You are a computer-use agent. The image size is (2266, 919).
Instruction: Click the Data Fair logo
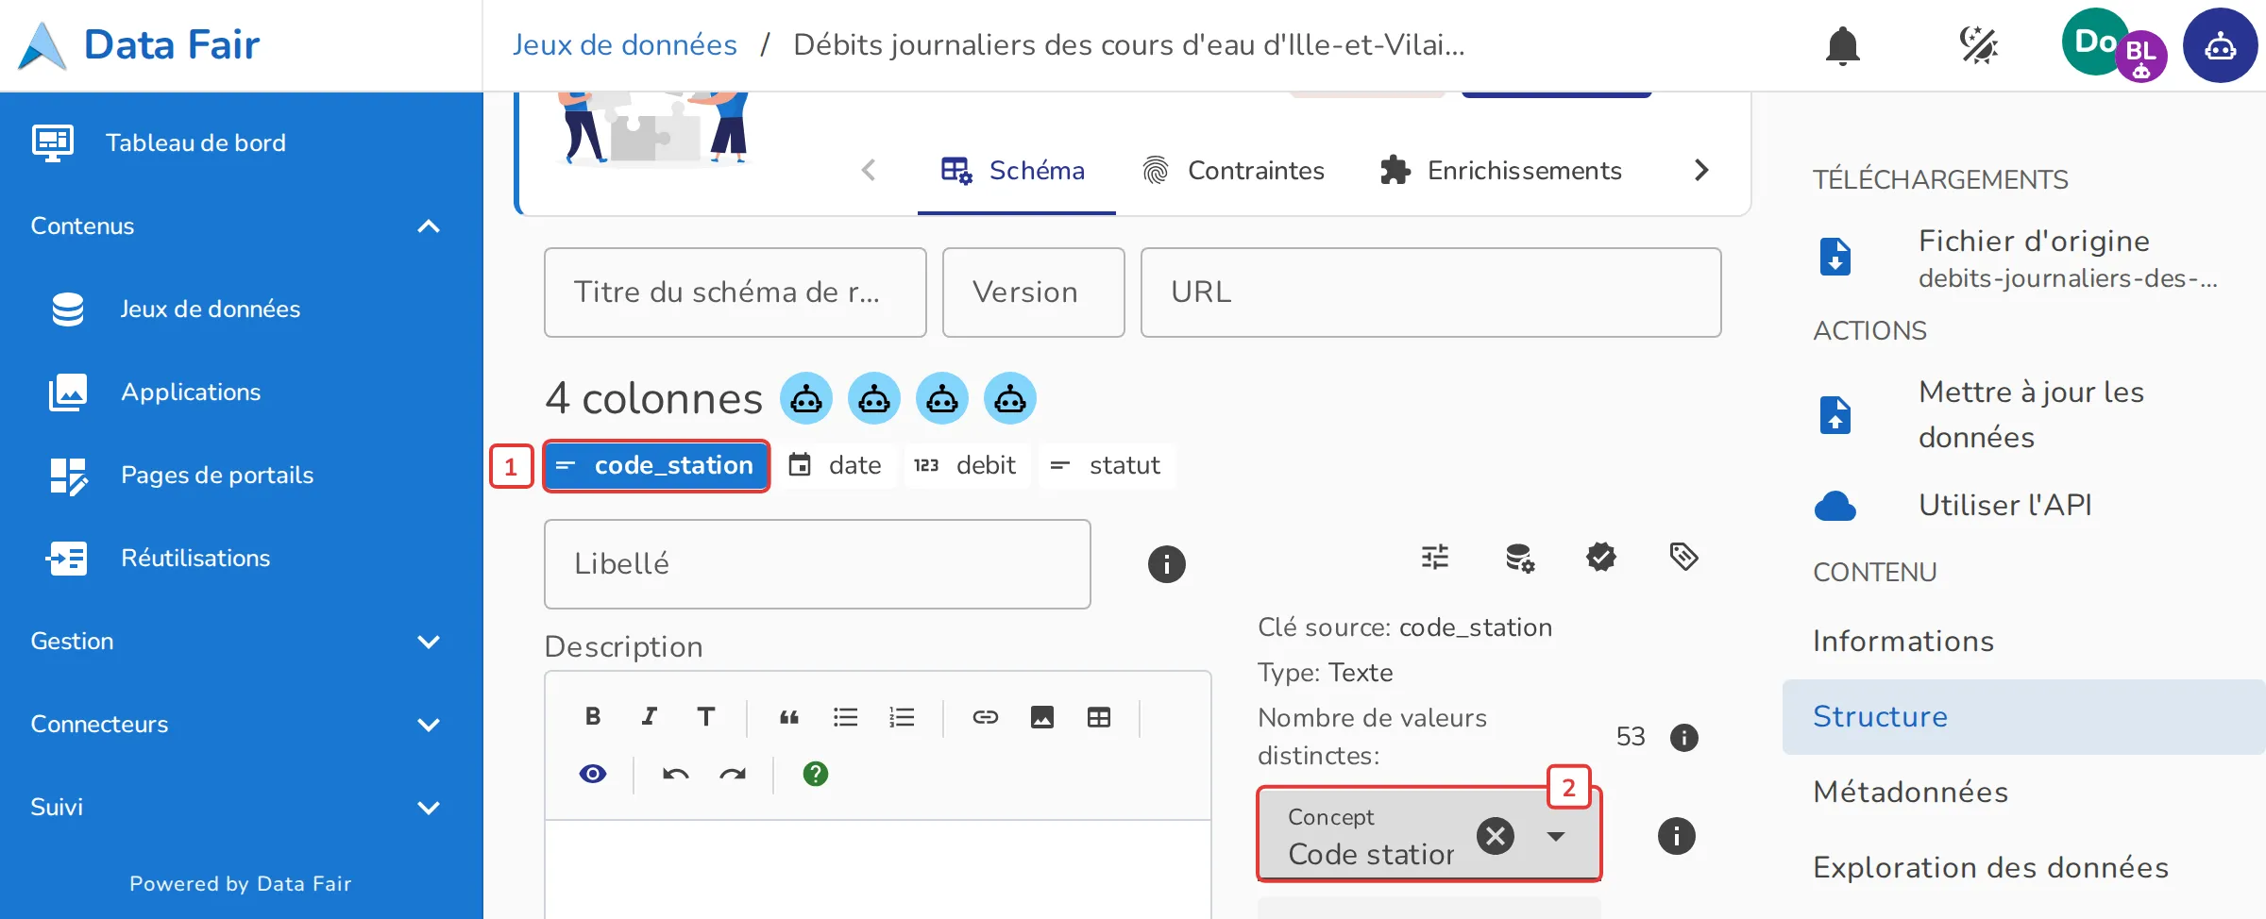coord(139,45)
